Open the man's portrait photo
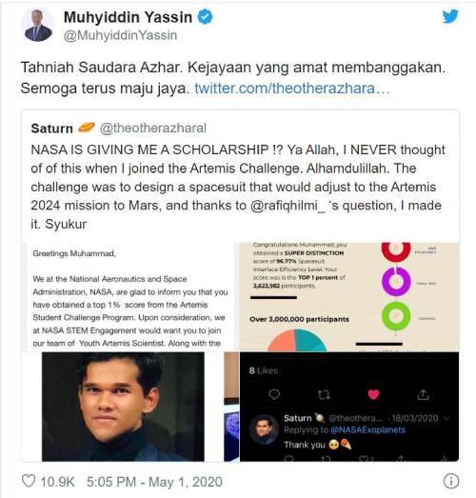The width and height of the screenshot is (476, 498). 123,407
